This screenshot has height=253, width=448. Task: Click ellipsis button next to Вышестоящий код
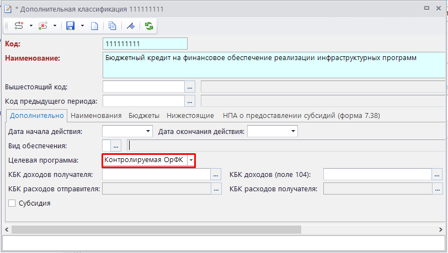click(190, 87)
